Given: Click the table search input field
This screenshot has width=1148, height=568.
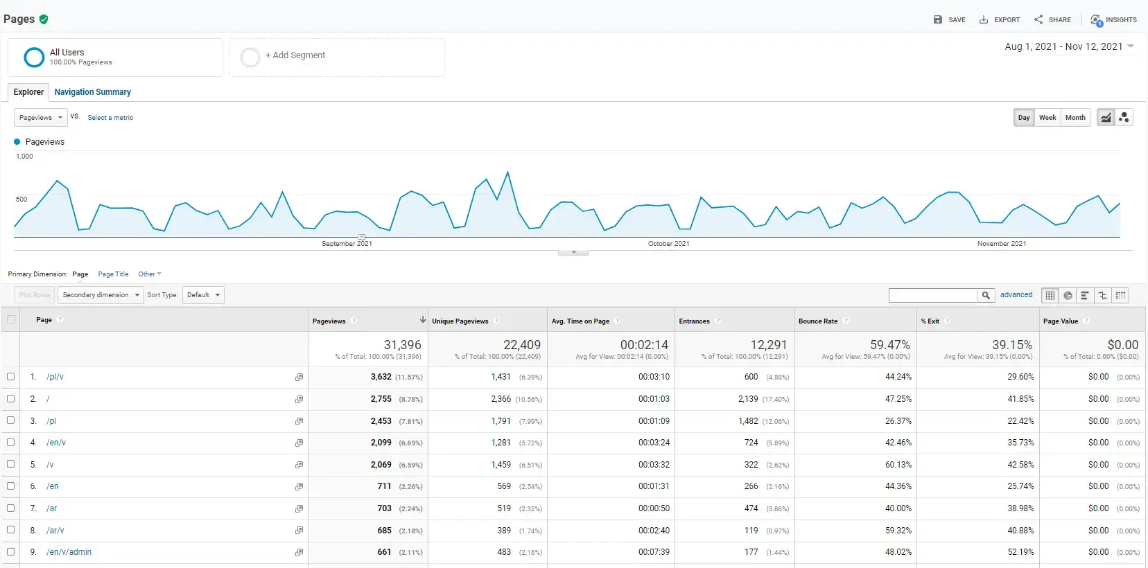Looking at the screenshot, I should [x=933, y=296].
